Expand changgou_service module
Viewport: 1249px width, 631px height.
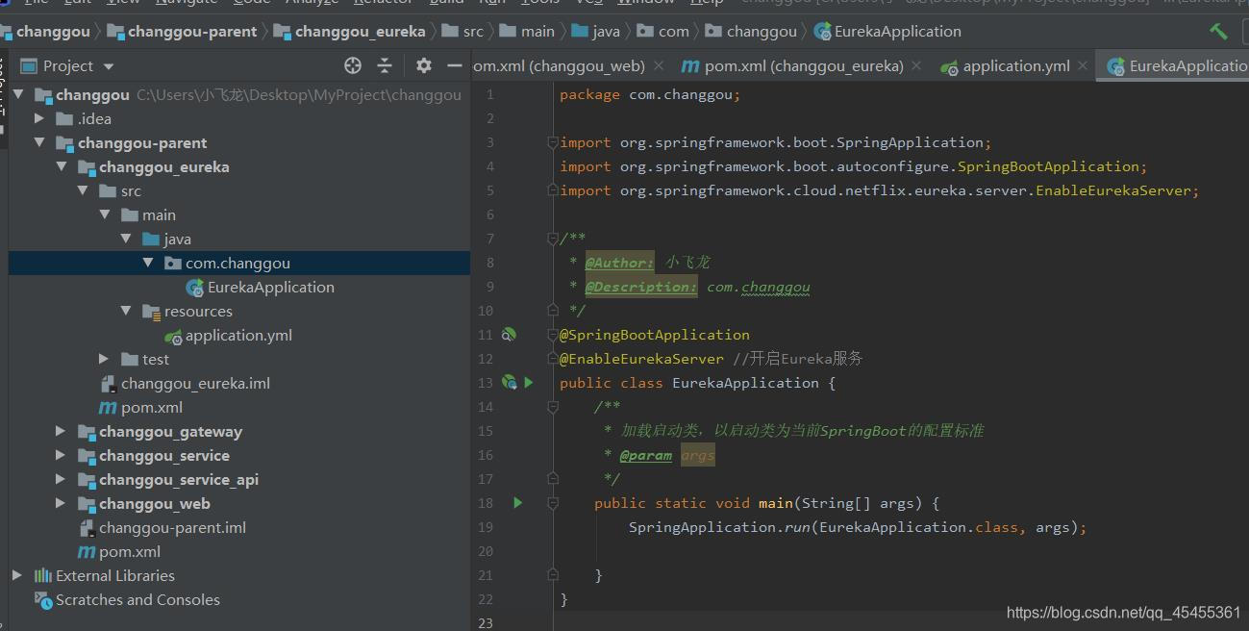[61, 455]
